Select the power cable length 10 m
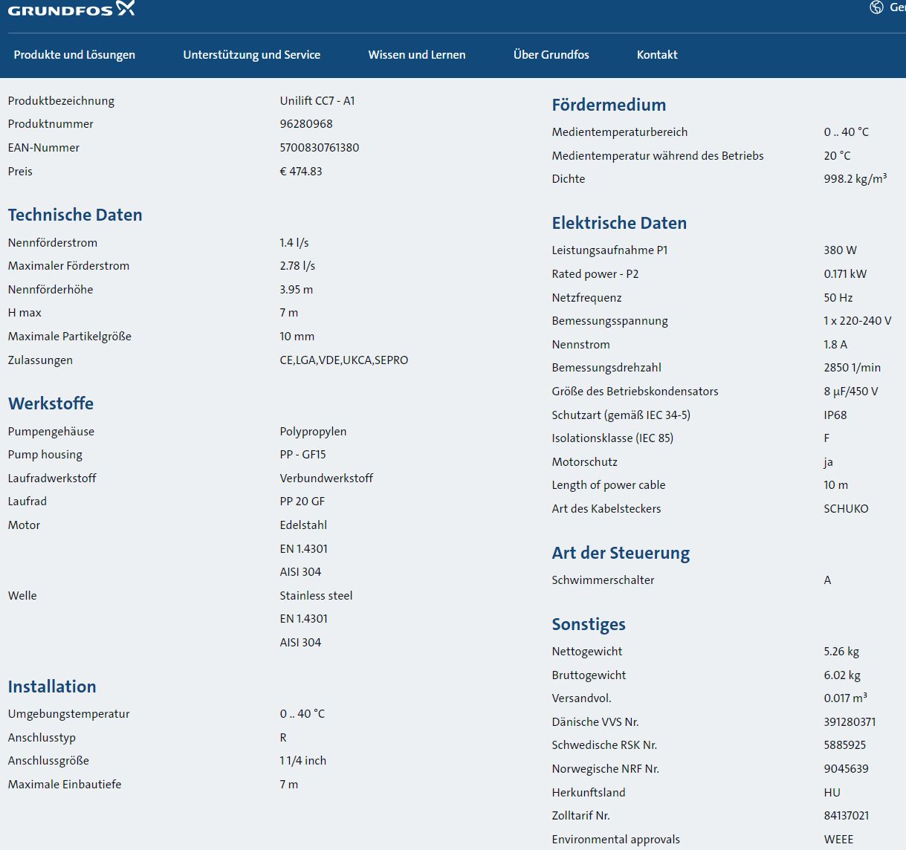 point(836,485)
